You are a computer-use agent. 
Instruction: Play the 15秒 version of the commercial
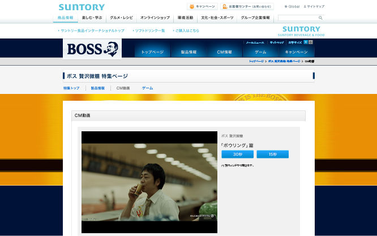[x=273, y=155]
